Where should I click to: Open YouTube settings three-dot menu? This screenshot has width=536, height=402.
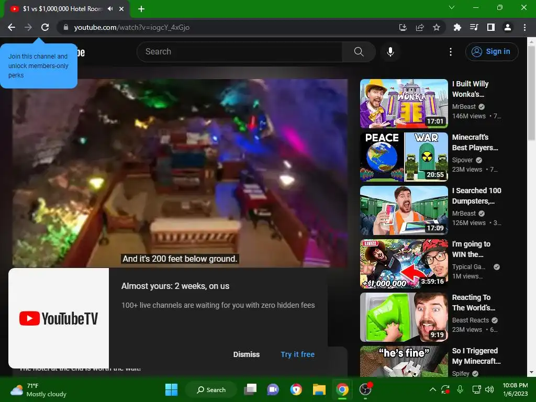coord(451,52)
